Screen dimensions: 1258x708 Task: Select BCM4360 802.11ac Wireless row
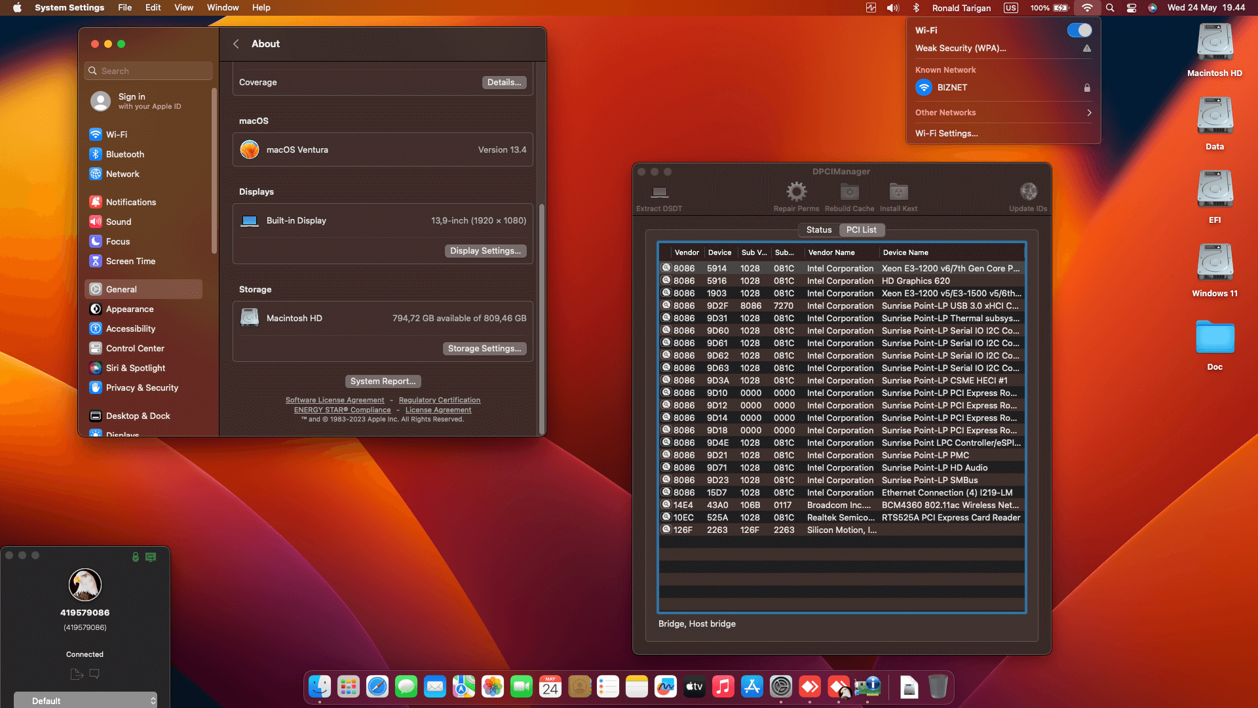842,505
